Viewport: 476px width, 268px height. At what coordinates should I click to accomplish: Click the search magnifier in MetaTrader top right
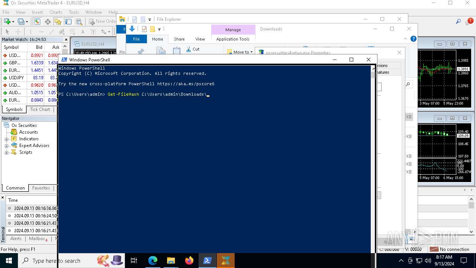[459, 22]
